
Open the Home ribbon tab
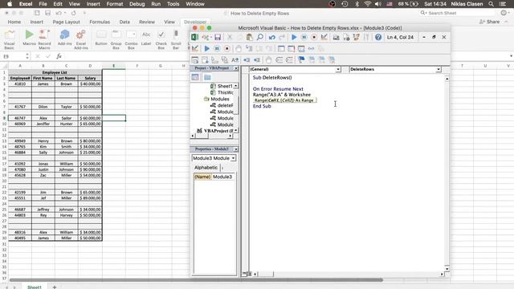point(14,22)
